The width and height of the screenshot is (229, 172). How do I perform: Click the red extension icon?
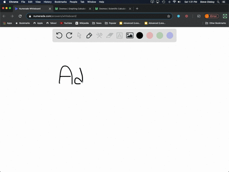click(187, 16)
